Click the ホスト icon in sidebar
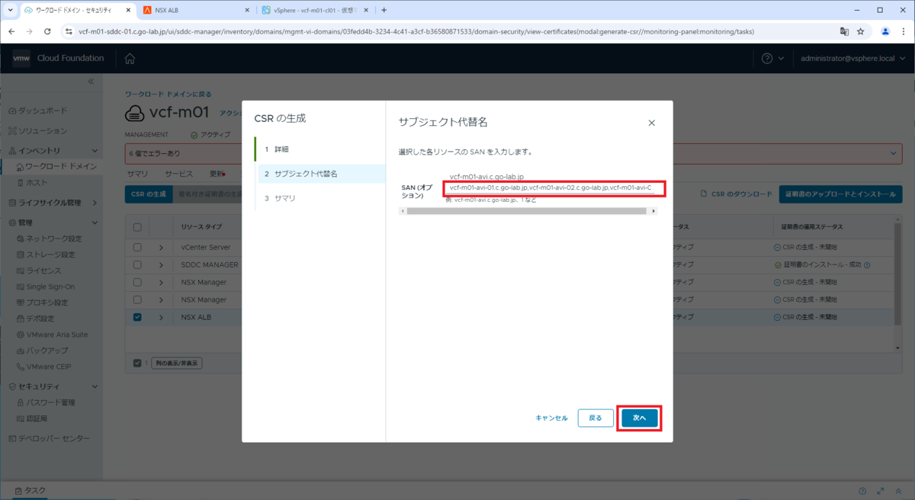Image resolution: width=915 pixels, height=500 pixels. point(20,183)
